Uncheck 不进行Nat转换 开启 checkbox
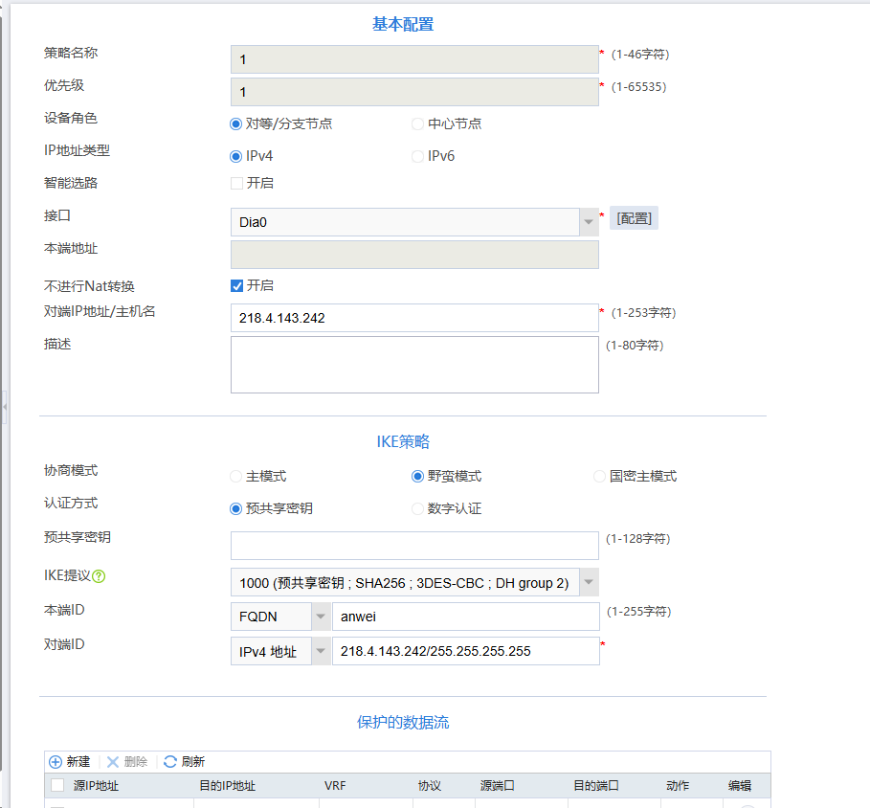This screenshot has width=870, height=808. tap(237, 286)
